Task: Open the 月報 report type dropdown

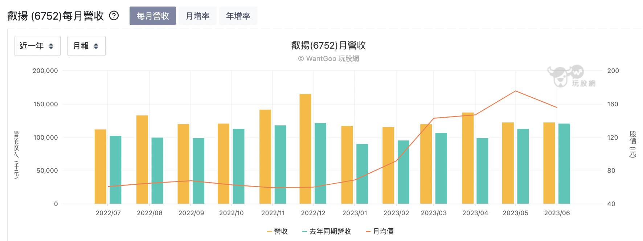Action: (86, 46)
